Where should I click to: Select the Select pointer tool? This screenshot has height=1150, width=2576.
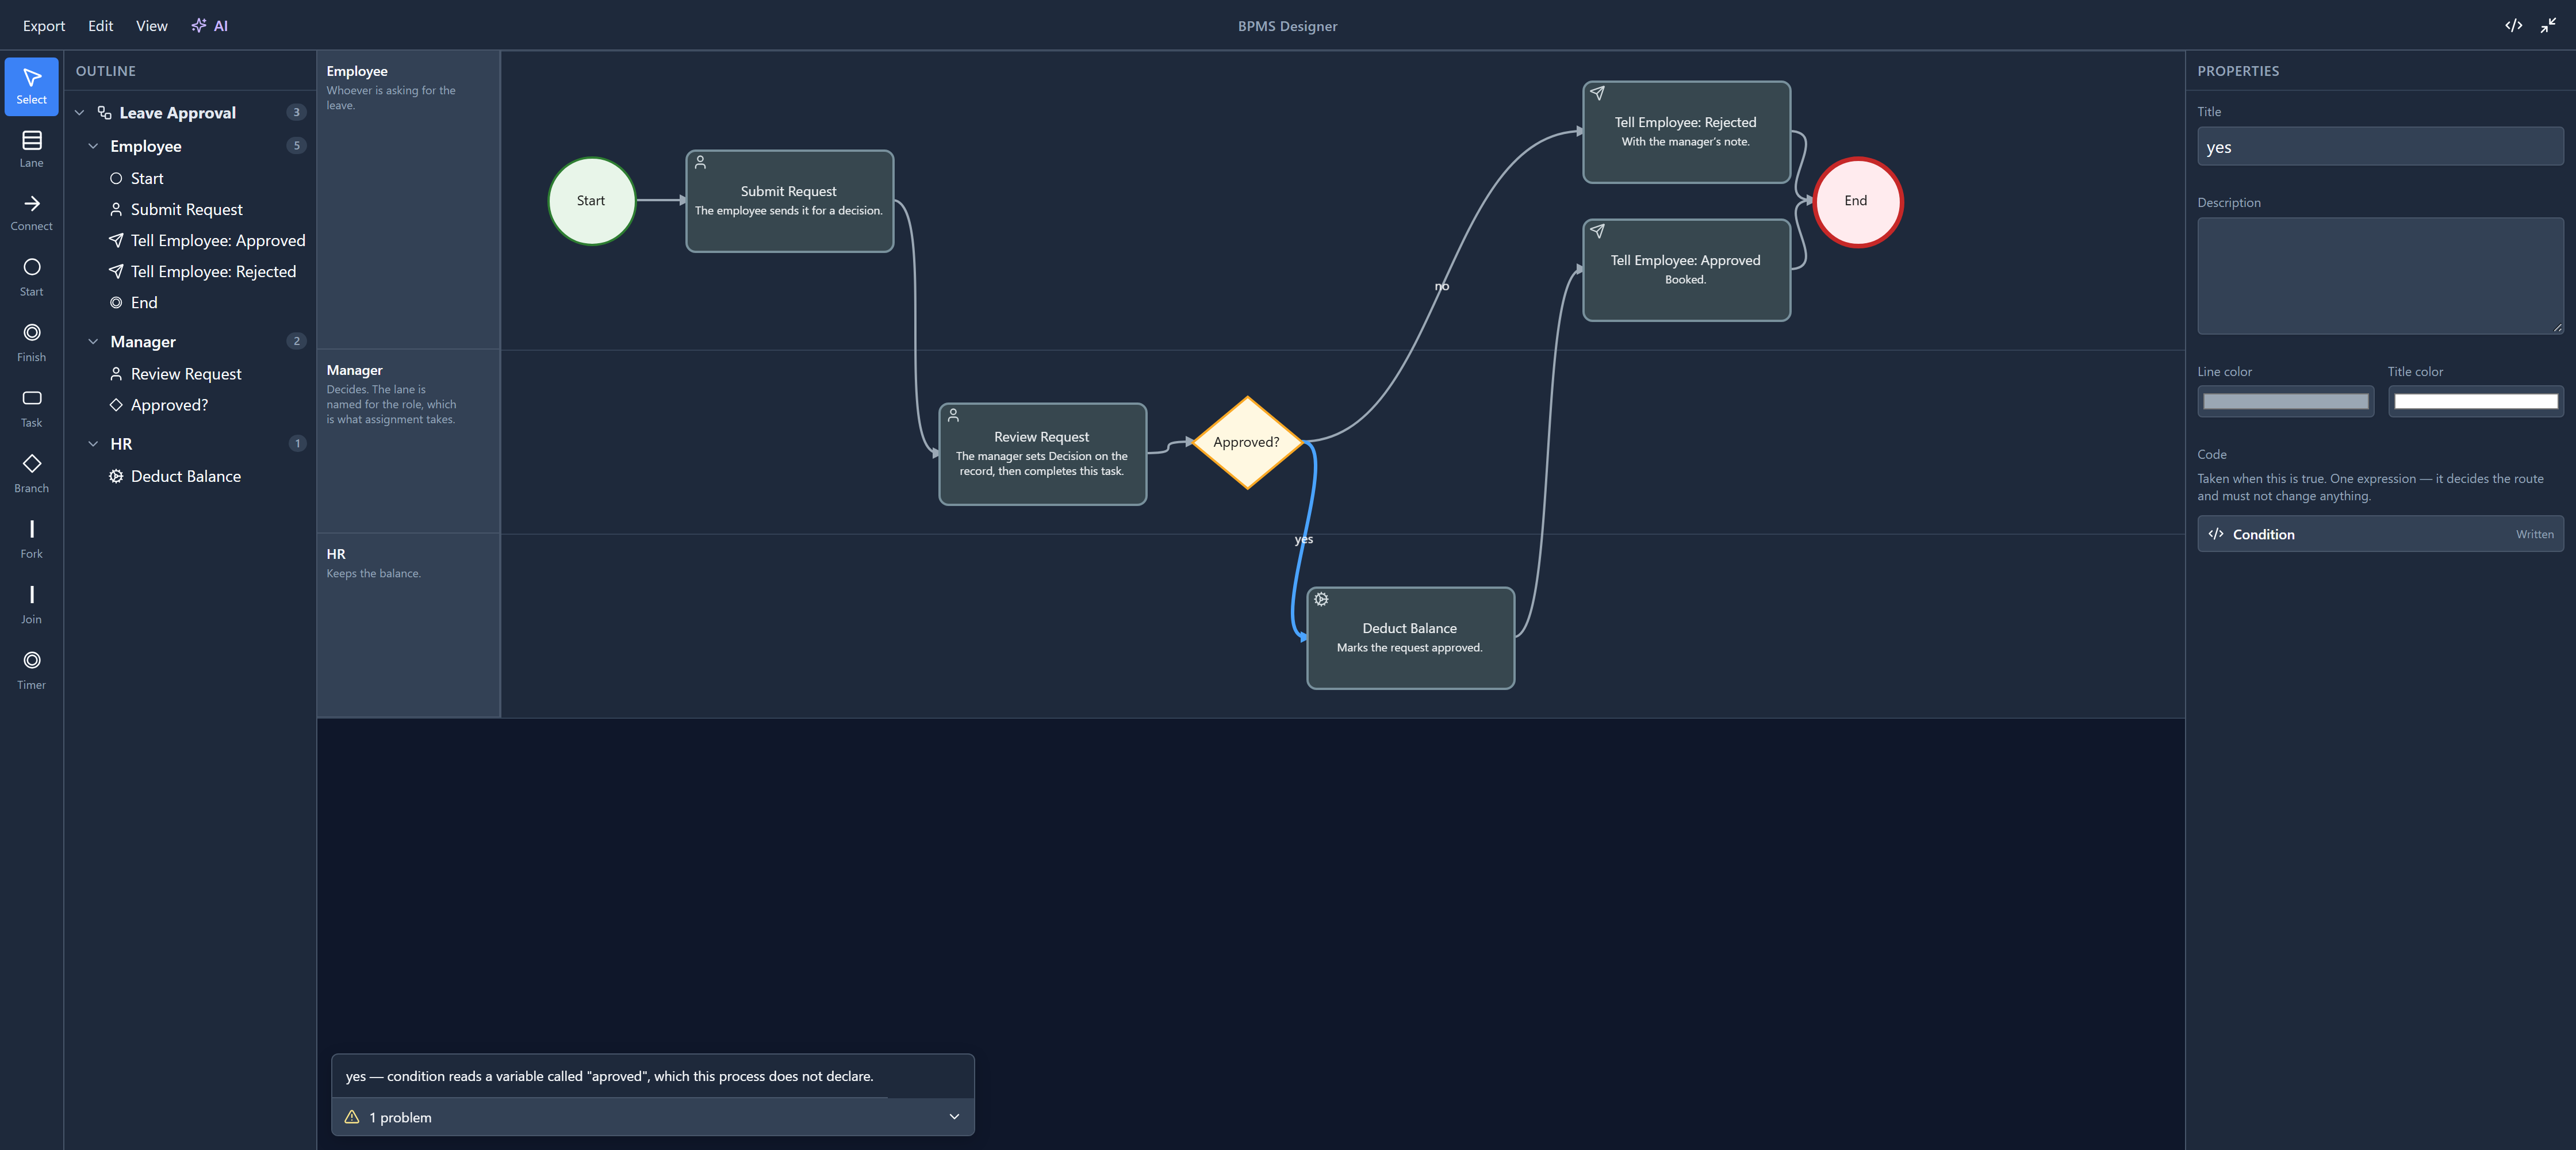tap(31, 86)
